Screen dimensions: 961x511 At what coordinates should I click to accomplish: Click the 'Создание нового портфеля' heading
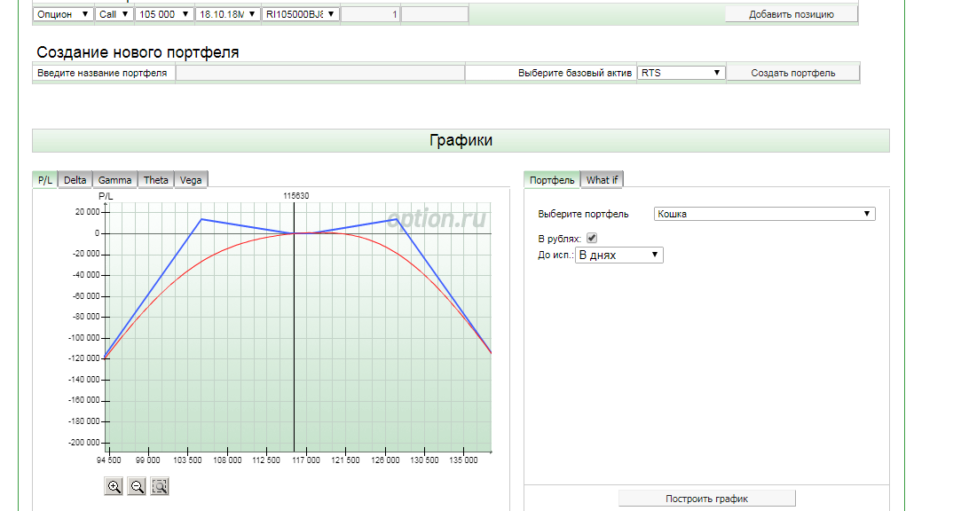coord(138,52)
